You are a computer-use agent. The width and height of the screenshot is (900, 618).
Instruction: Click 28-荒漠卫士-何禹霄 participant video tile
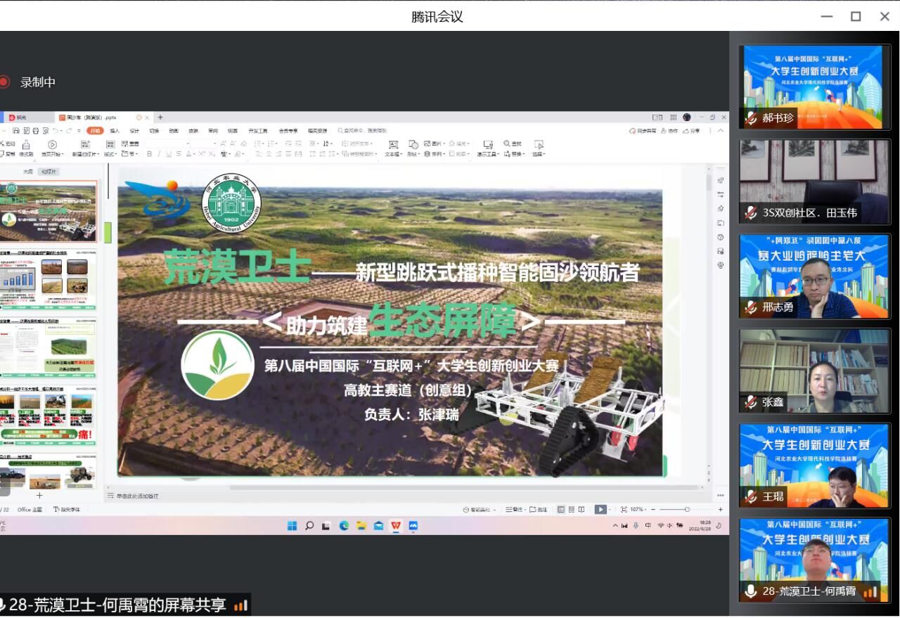[815, 560]
